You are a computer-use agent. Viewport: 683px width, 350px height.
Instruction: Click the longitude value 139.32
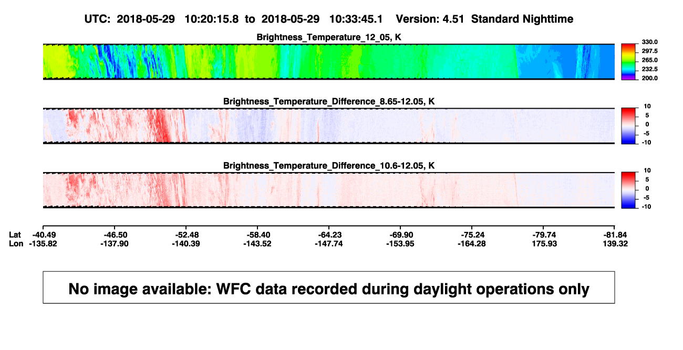tap(615, 243)
